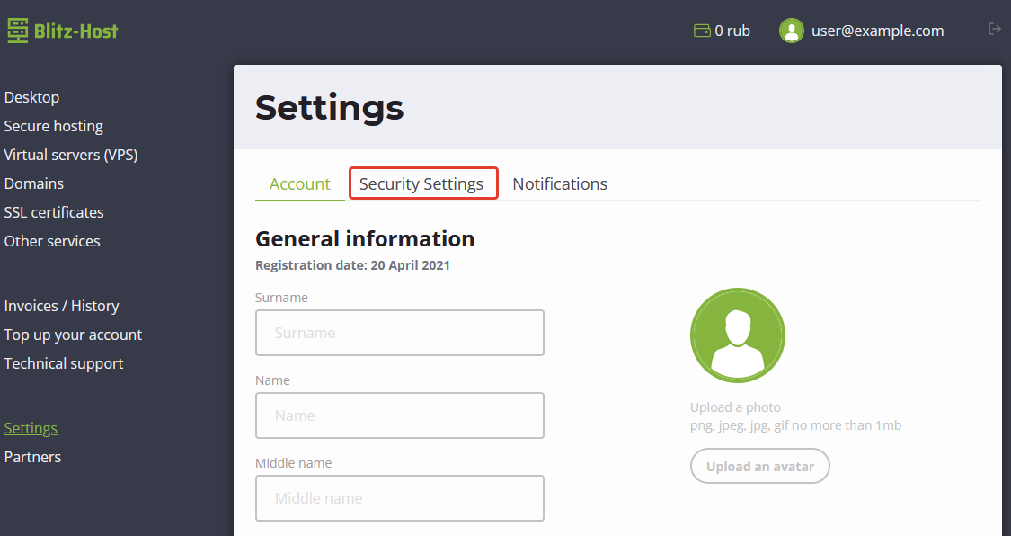Click Top up your account link
The image size is (1011, 536).
(73, 335)
